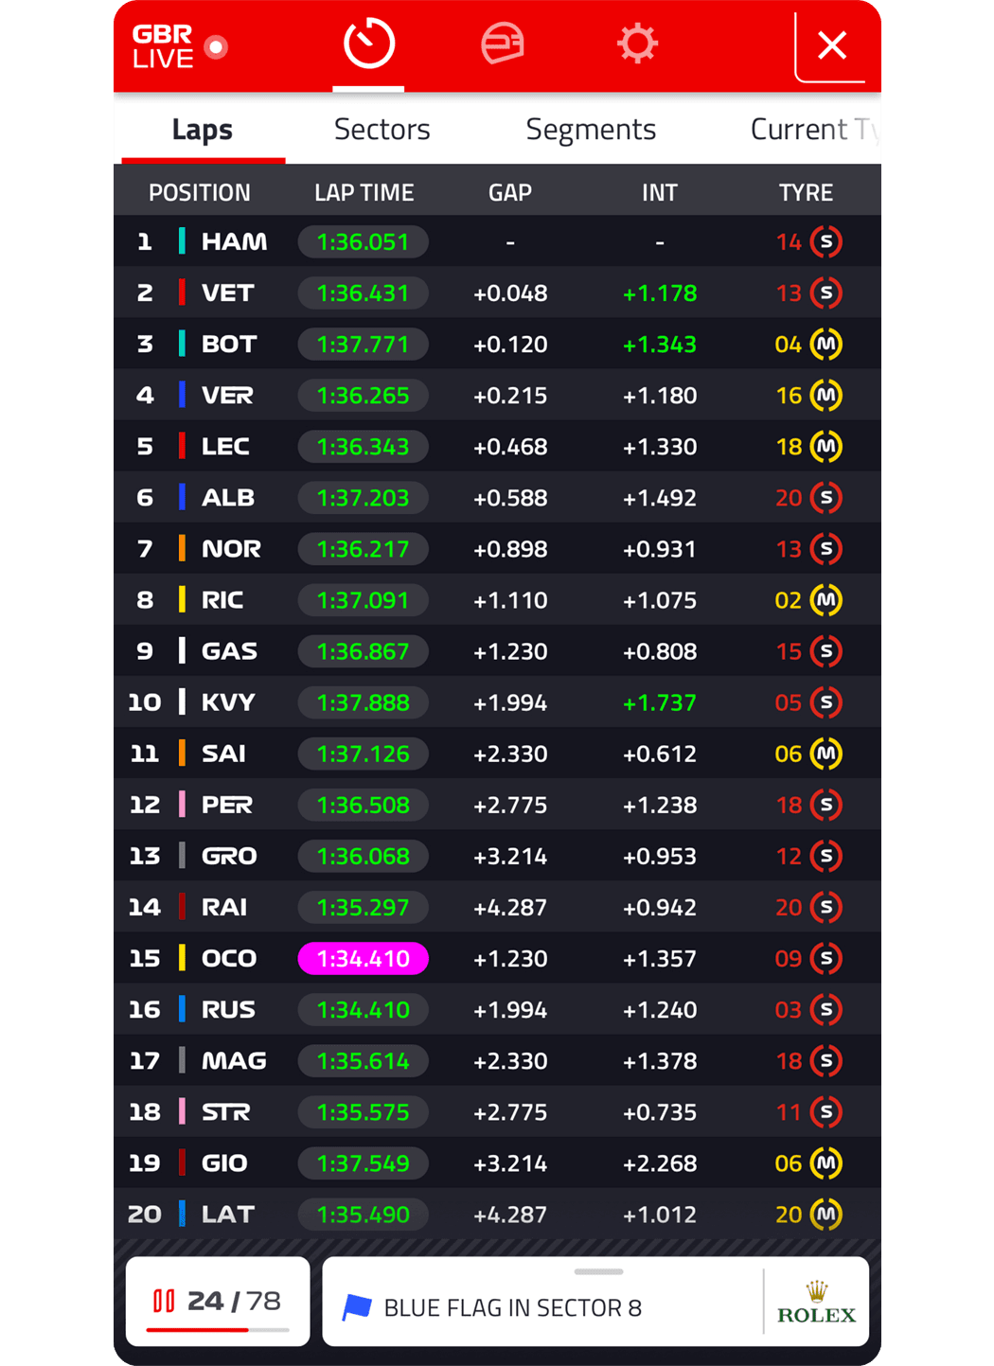This screenshot has height=1366, width=994.
Task: Open the Current Tyres column view
Action: 816,129
